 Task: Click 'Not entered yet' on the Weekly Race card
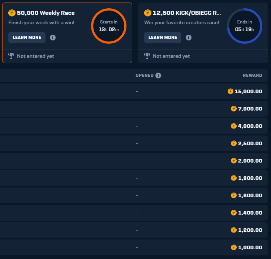tap(36, 56)
